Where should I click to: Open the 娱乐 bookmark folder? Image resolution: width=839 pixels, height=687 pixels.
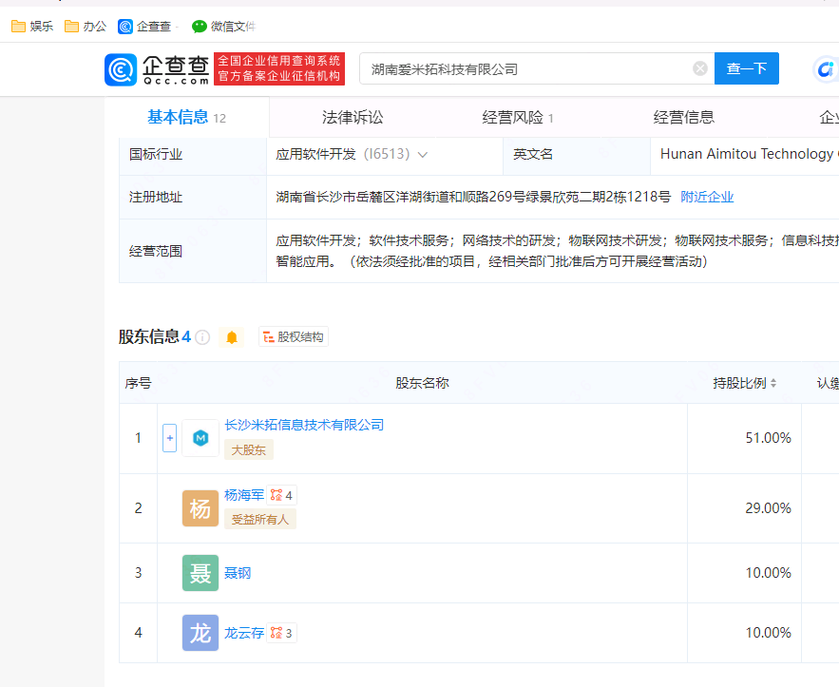pyautogui.click(x=32, y=27)
